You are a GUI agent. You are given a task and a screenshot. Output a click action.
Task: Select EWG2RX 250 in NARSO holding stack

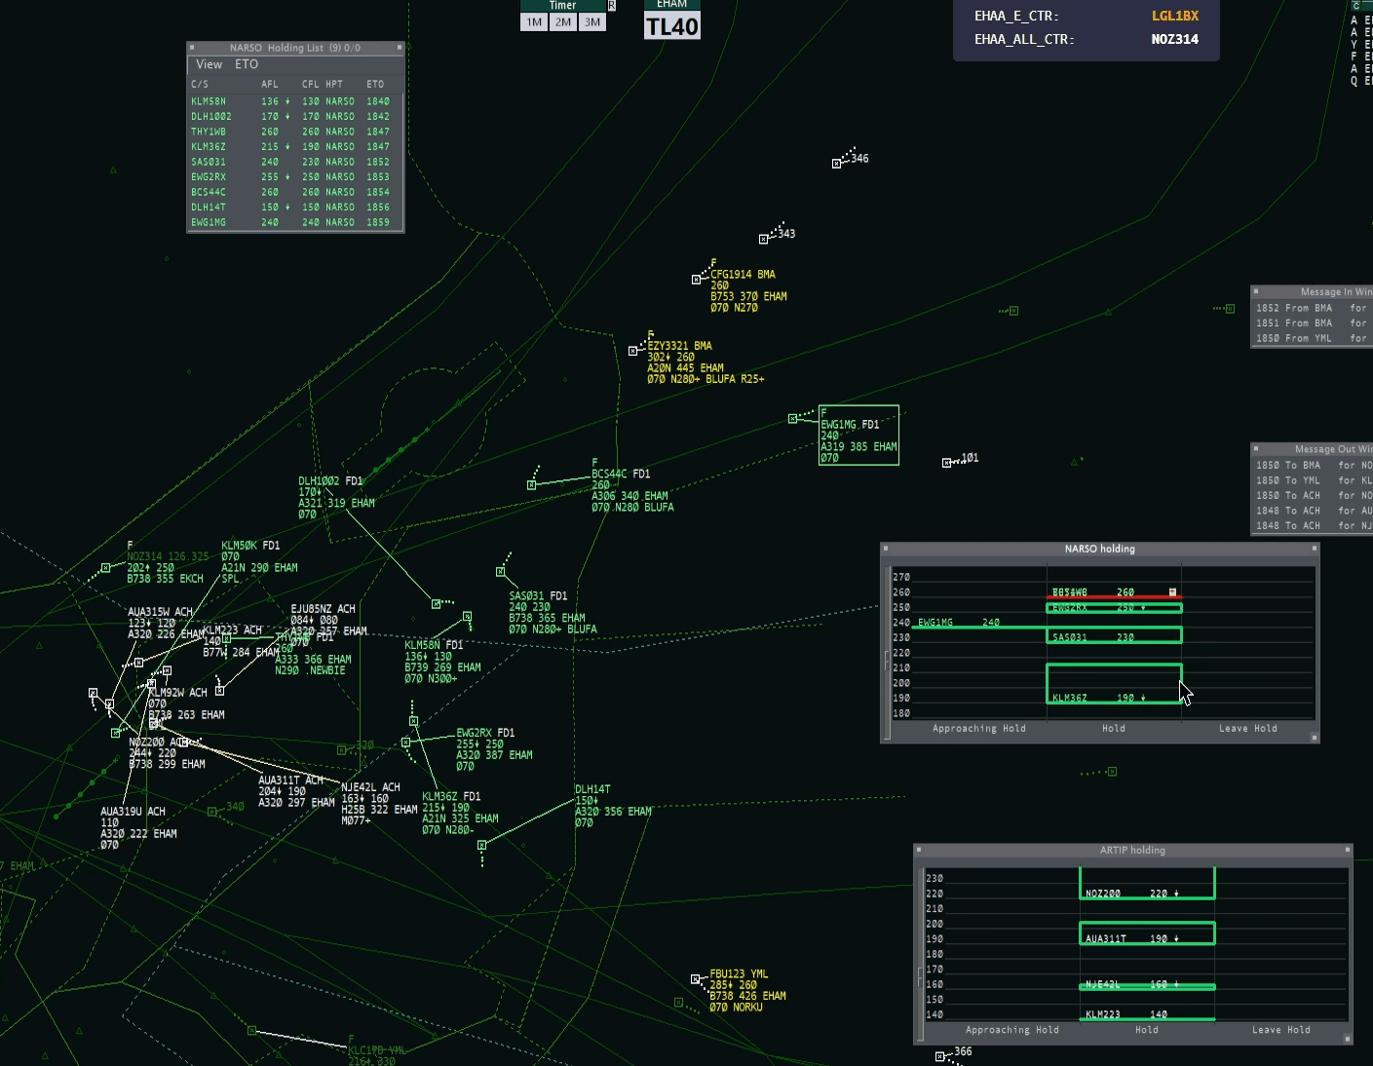click(x=1114, y=608)
